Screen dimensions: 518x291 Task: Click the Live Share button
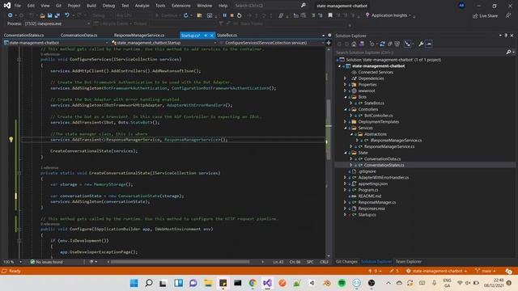pos(485,16)
